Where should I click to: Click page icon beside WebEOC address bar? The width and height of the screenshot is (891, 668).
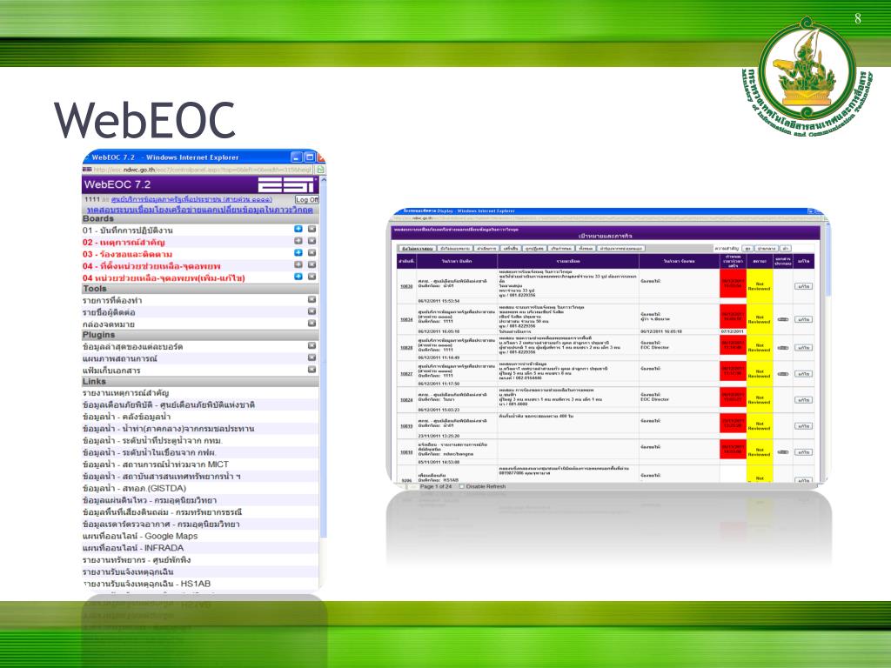pos(320,170)
